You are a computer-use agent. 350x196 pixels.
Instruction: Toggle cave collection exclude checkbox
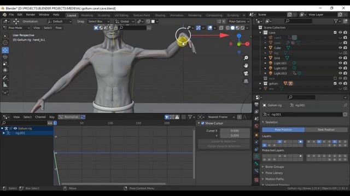coord(335,33)
